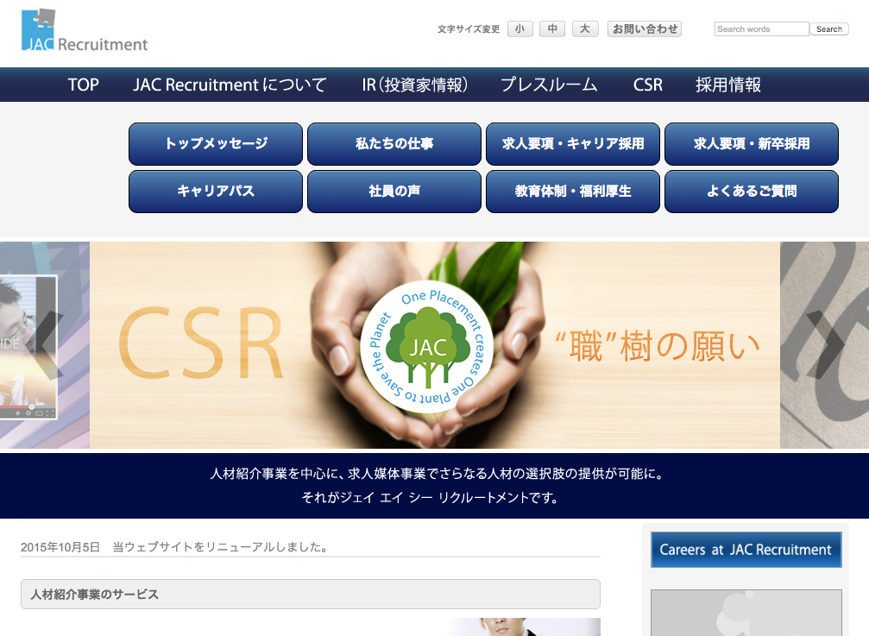This screenshot has width=869, height=636.
Task: Open IR(投資家情報) menu item
Action: (x=415, y=85)
